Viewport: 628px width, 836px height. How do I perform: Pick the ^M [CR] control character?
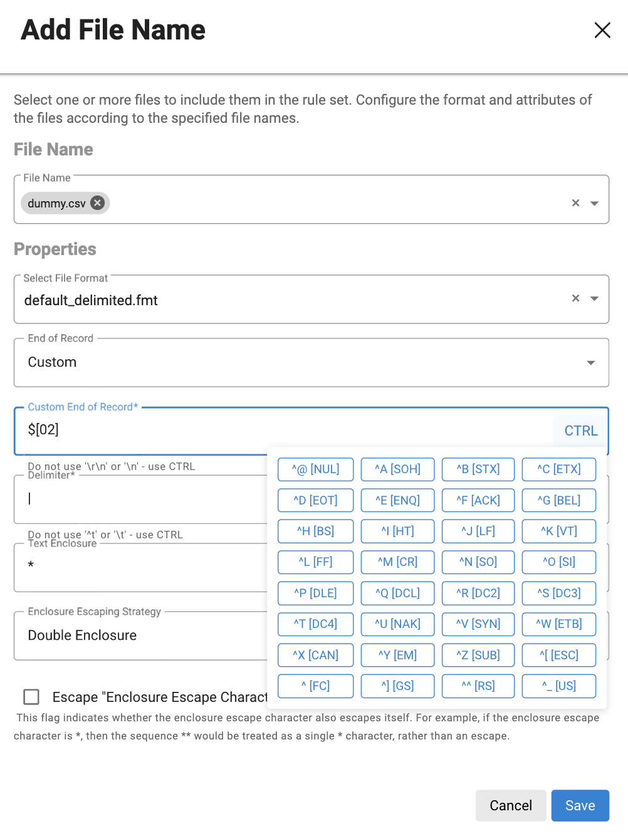pos(397,562)
